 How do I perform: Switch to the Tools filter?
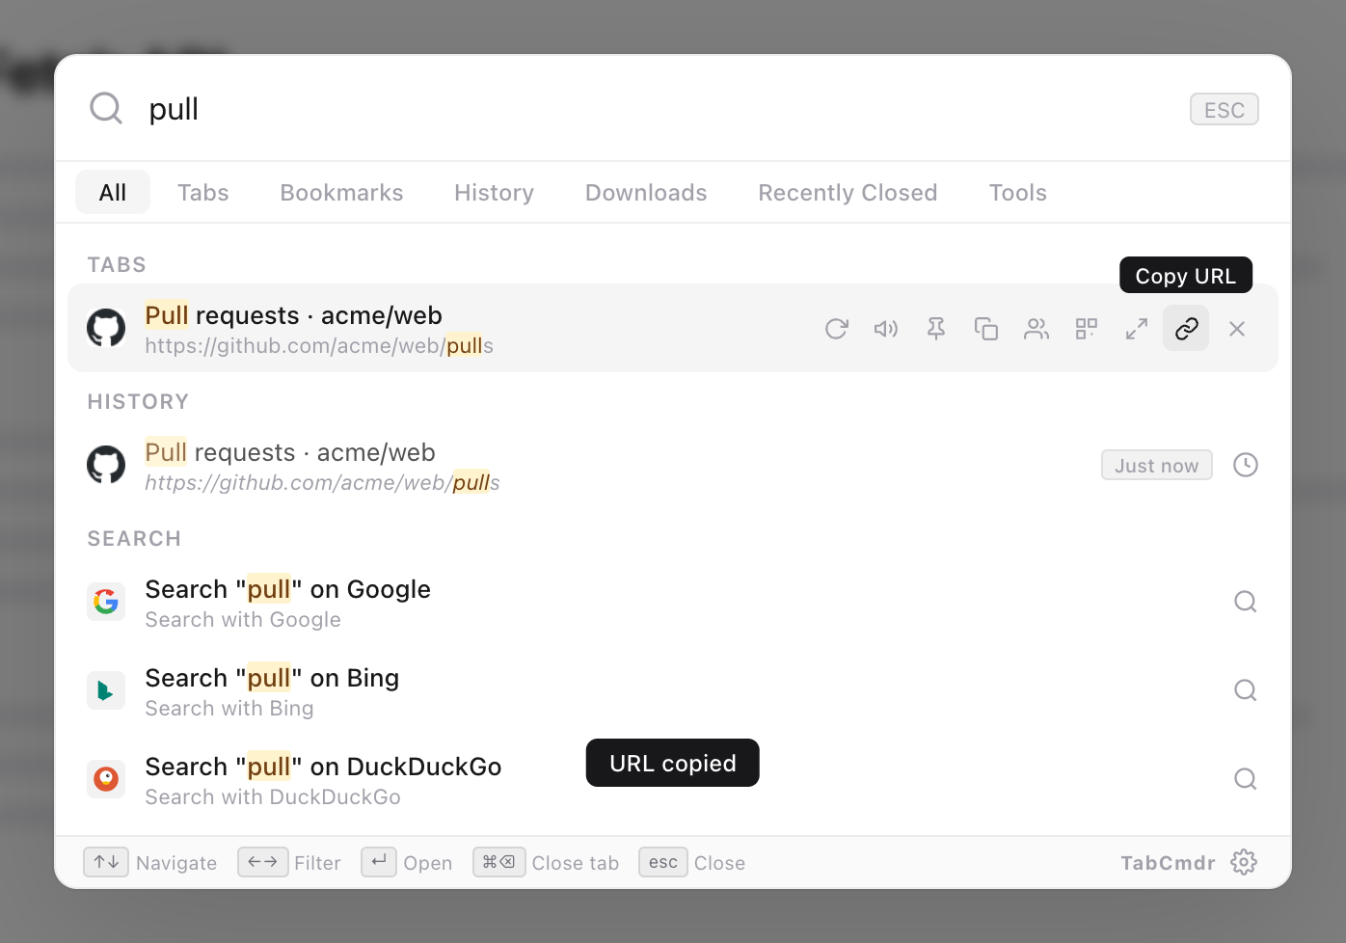point(1018,192)
